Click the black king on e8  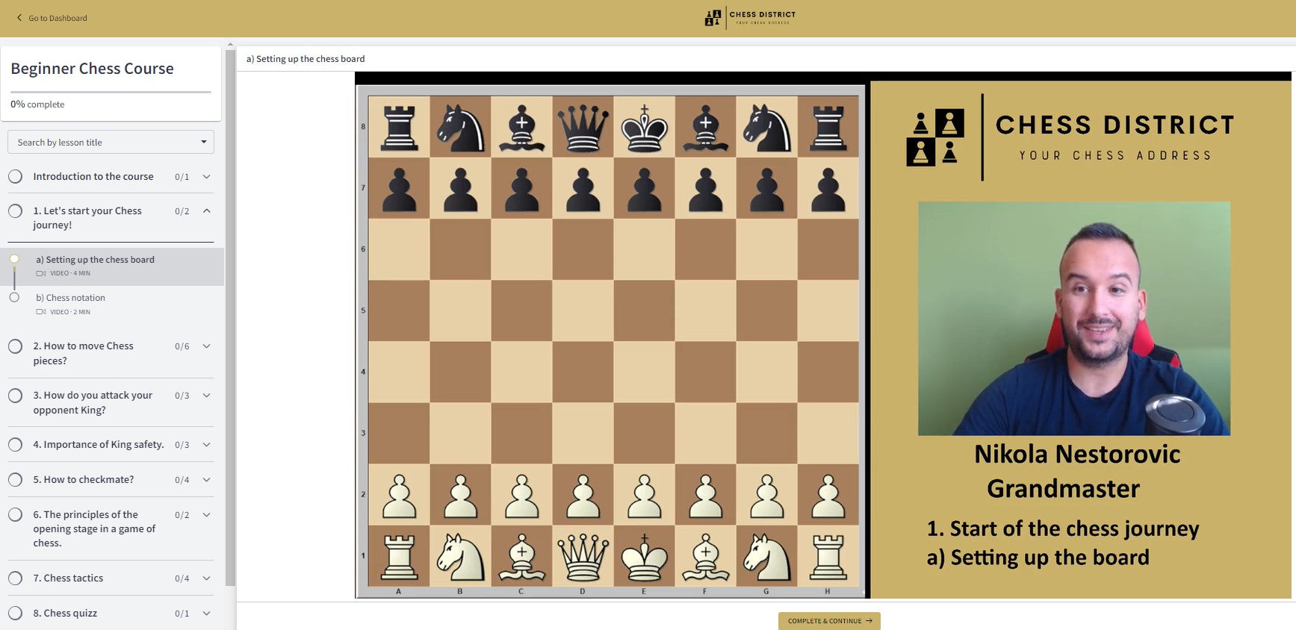point(644,128)
